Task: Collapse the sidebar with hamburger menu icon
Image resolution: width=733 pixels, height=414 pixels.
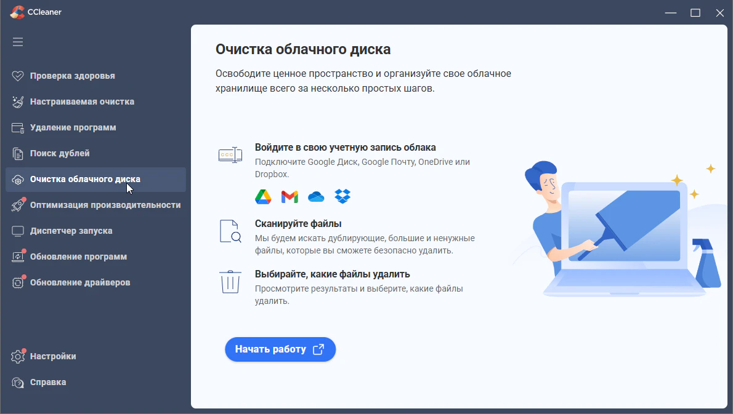Action: coord(18,42)
